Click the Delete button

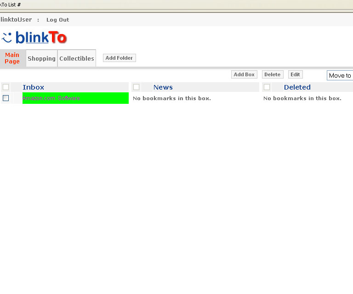tap(272, 74)
